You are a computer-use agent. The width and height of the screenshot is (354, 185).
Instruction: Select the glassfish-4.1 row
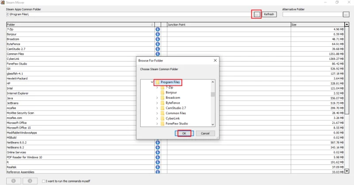pyautogui.click(x=81, y=74)
